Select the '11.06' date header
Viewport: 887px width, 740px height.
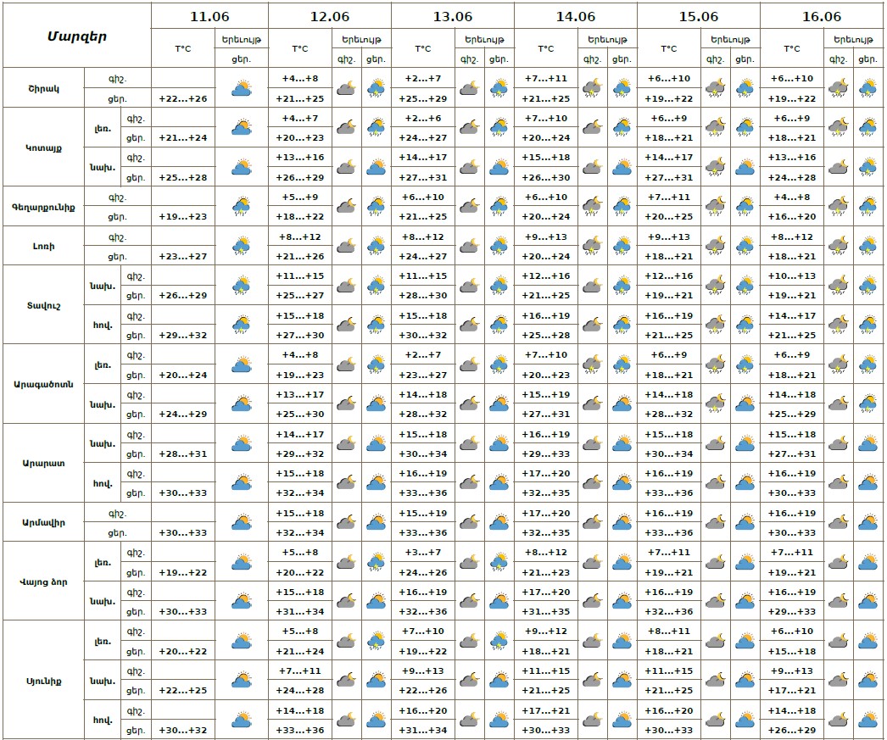(209, 16)
